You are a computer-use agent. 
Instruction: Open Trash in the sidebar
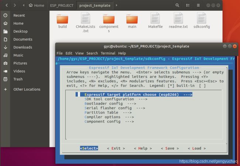click(x=25, y=79)
